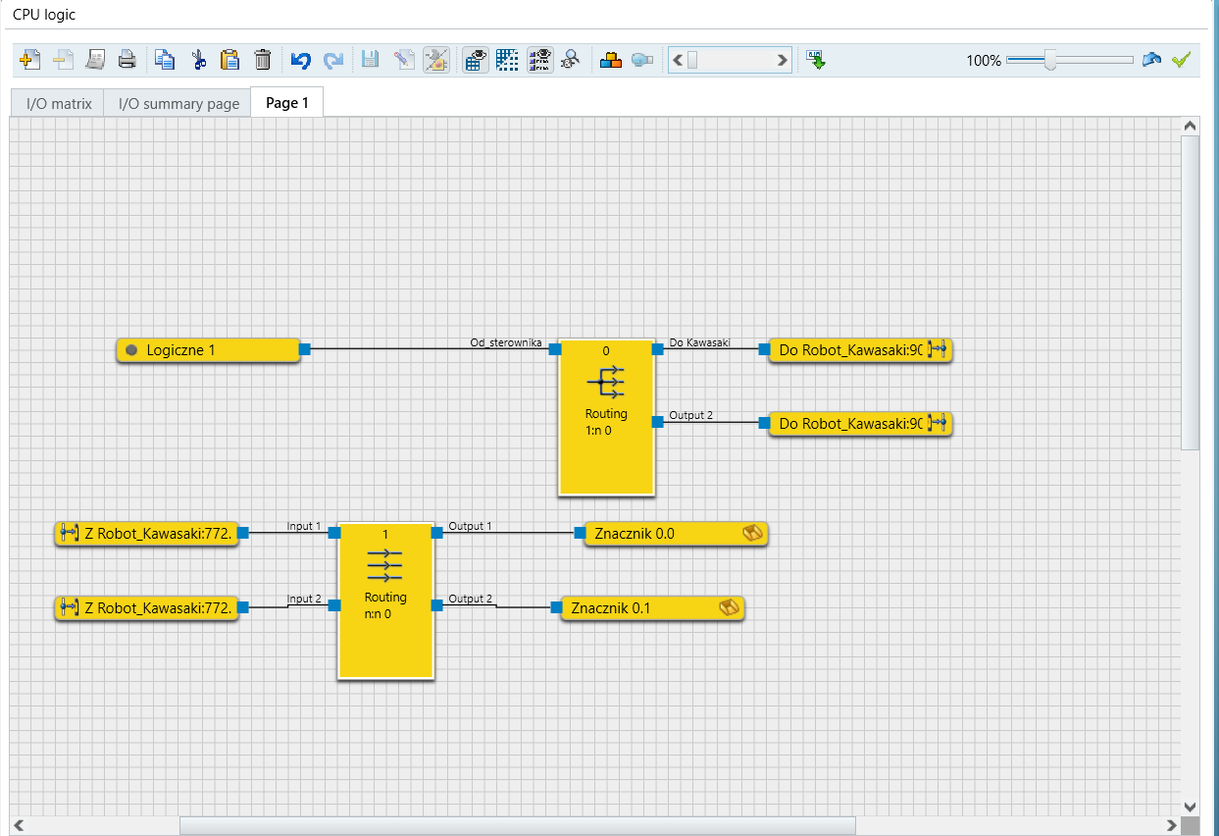Adjust the 100% zoom slider handle
Image resolution: width=1219 pixels, height=836 pixels.
click(x=1050, y=60)
